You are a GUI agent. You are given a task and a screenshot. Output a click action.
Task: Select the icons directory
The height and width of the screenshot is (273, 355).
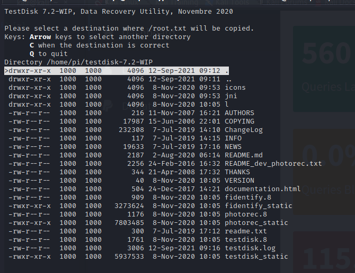tap(235, 87)
